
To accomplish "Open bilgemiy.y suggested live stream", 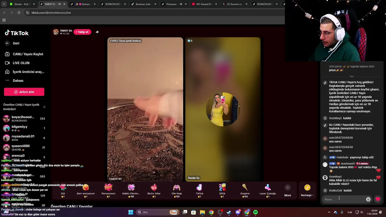I will click(24, 128).
